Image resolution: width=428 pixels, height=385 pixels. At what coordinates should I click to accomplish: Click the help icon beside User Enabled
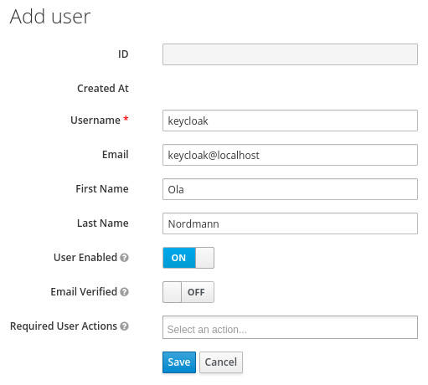point(124,258)
